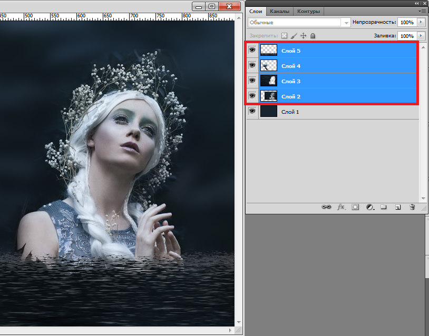429x336 pixels.
Task: Hide Слой 5 with eye icon
Action: point(252,50)
